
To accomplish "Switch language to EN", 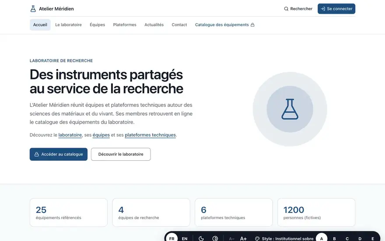I will coord(185,238).
